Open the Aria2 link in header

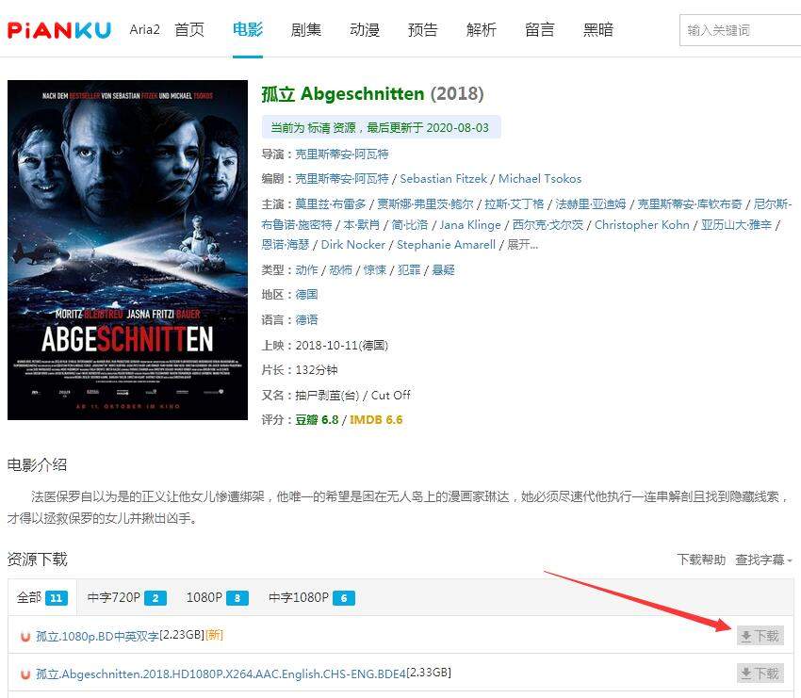(x=144, y=29)
